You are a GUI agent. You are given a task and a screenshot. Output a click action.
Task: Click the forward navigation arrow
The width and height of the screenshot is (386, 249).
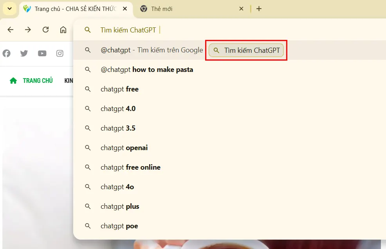click(x=28, y=29)
